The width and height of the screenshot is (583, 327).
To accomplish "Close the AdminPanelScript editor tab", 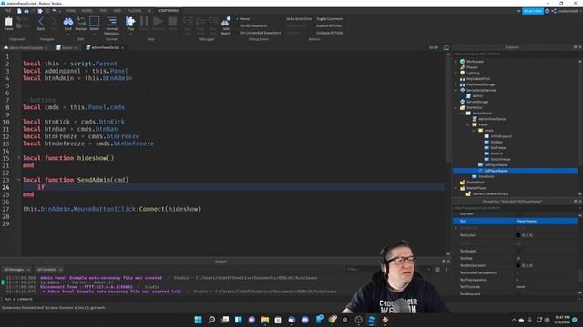I will coord(122,48).
